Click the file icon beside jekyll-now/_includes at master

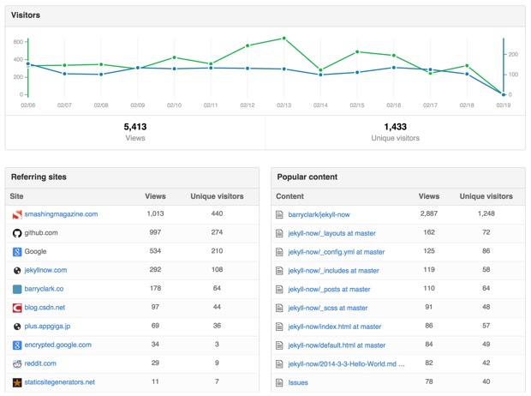click(279, 271)
